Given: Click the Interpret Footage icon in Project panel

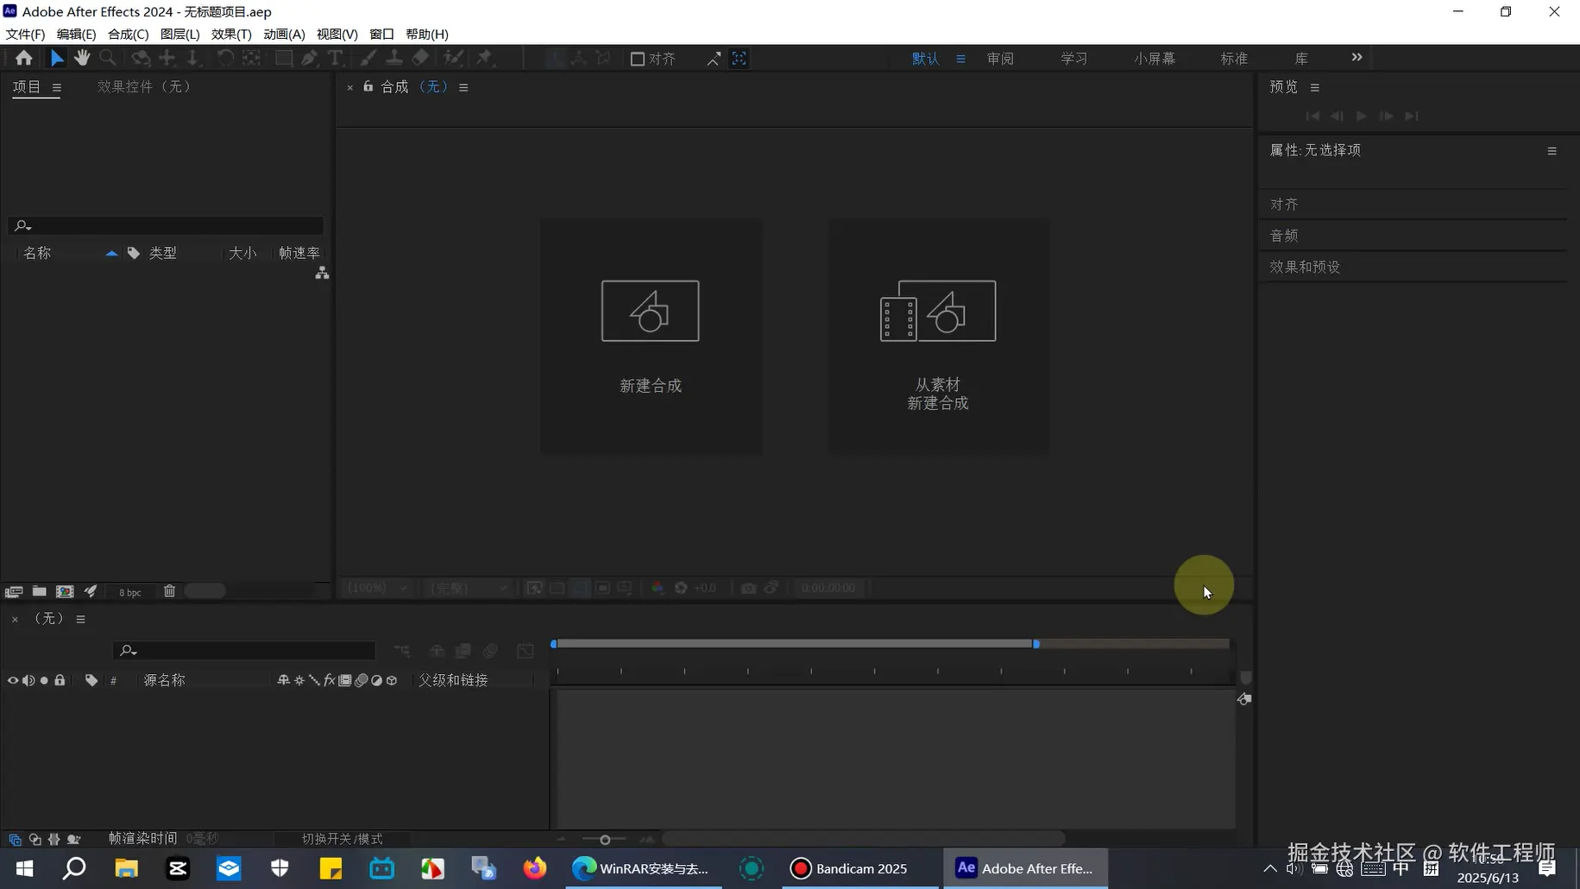Looking at the screenshot, I should 14,591.
